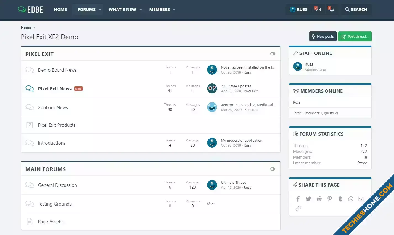394x235 pixels.
Task: Open the alerts bell icon
Action: tap(332, 9)
